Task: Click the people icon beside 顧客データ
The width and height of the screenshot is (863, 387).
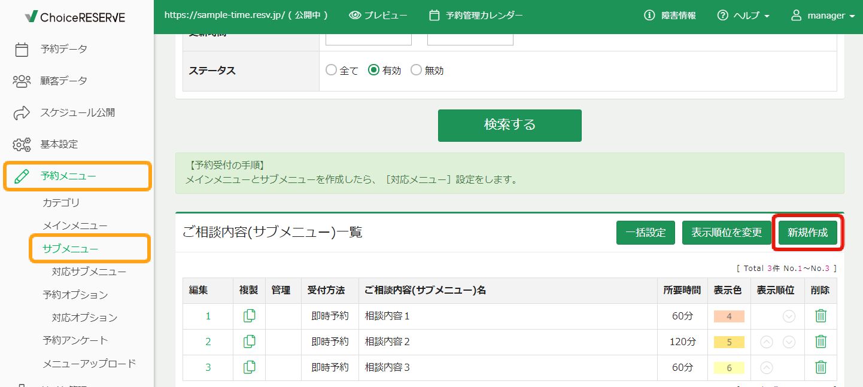Action: click(x=22, y=81)
